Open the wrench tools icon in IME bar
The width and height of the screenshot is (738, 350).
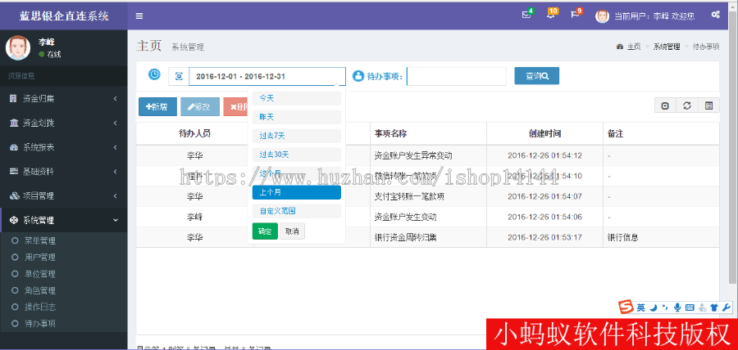[727, 307]
